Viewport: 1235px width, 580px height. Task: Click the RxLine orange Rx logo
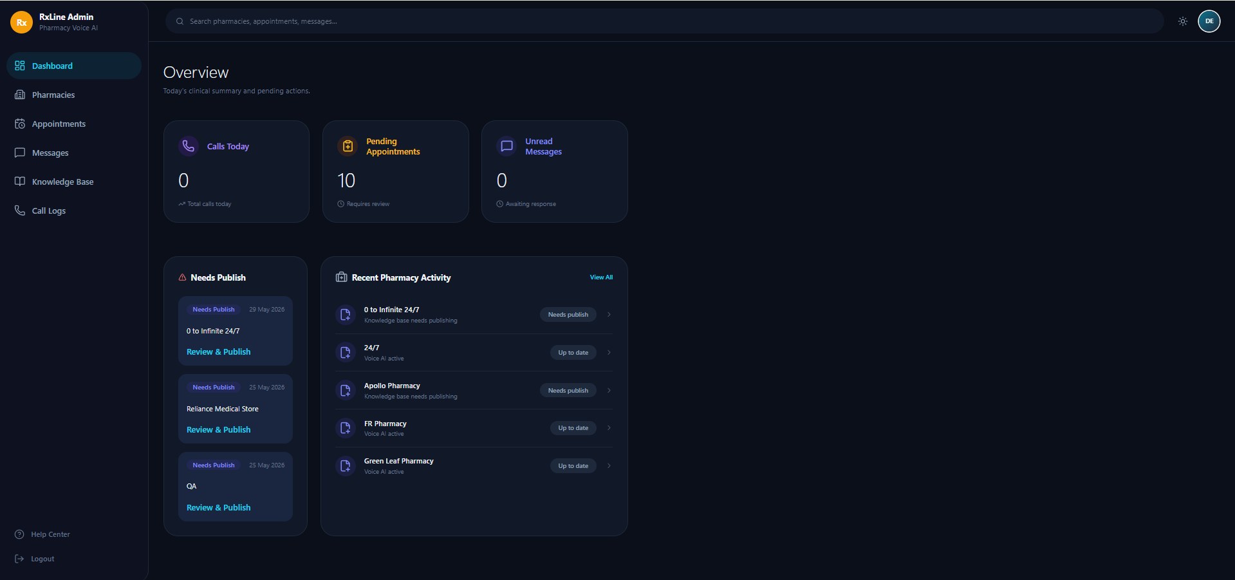pos(21,22)
